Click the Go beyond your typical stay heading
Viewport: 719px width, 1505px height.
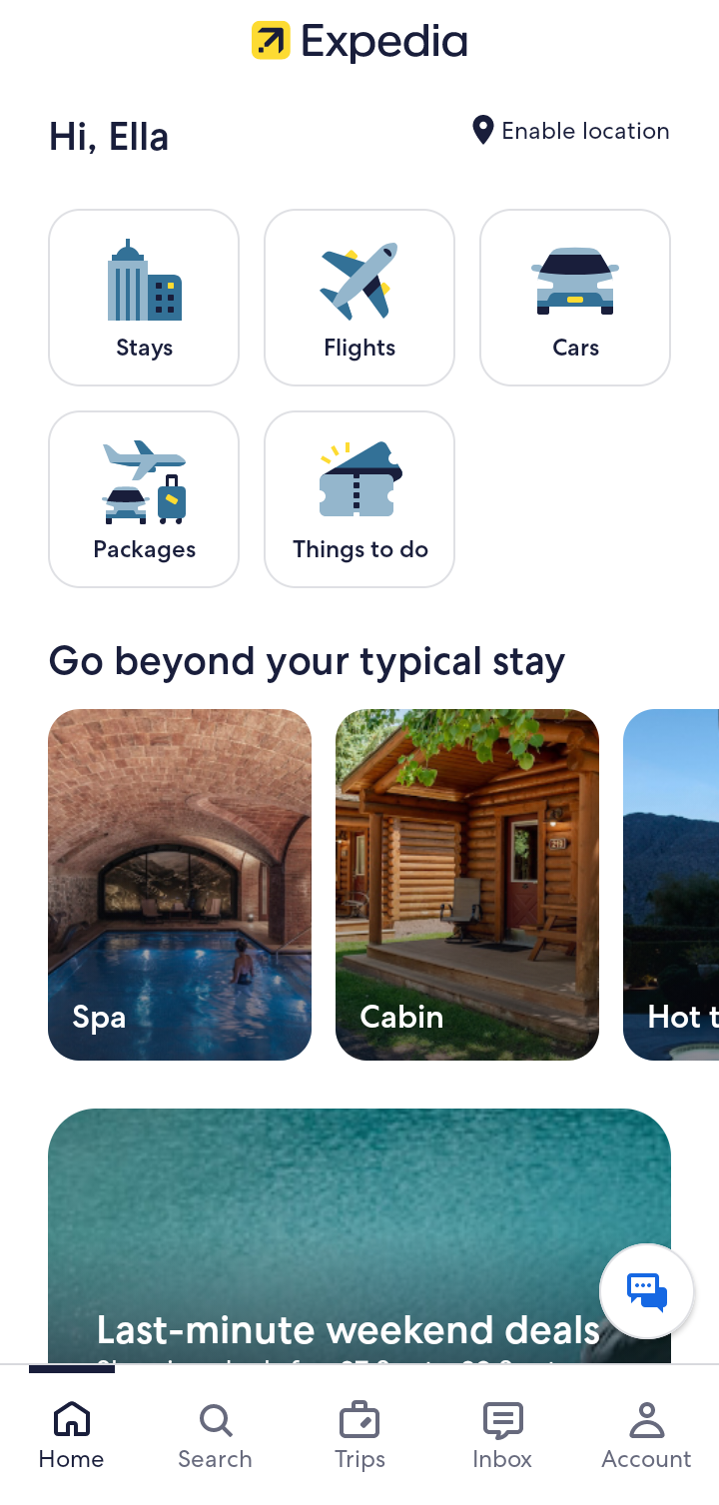(307, 661)
